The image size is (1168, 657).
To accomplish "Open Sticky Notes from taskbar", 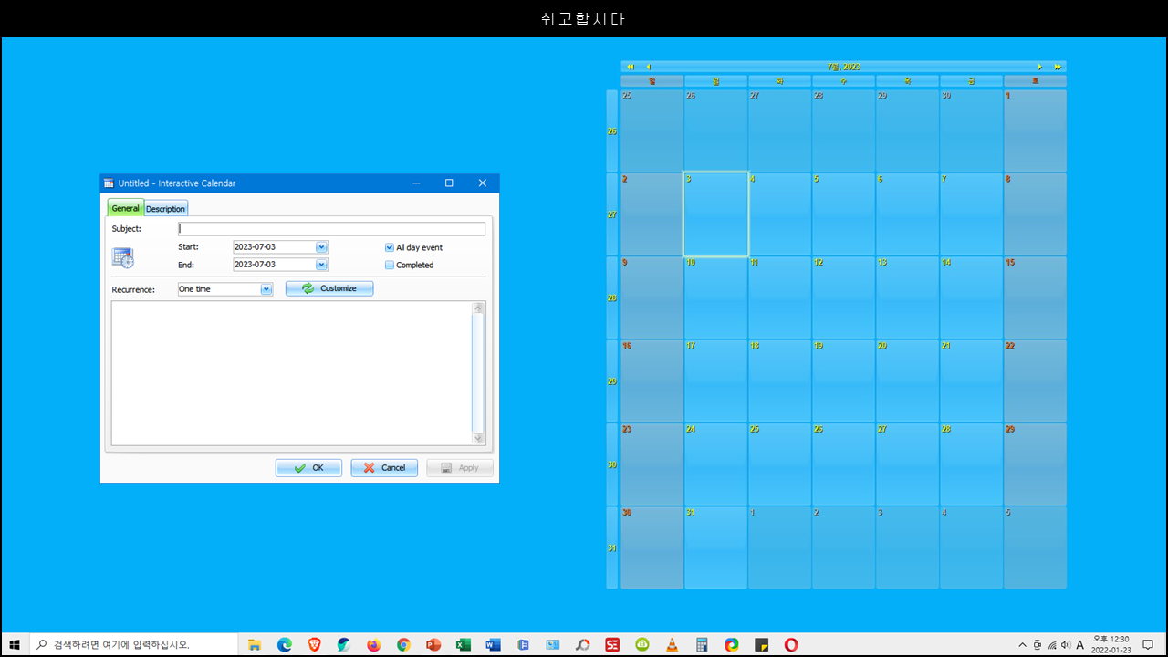I will coord(762,644).
